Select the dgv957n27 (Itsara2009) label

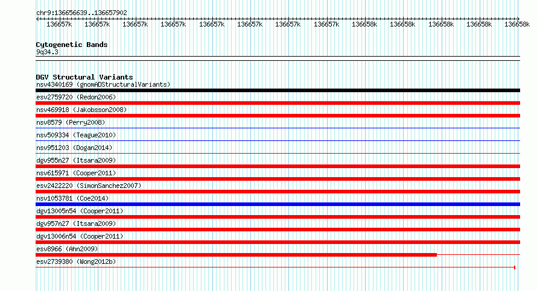(76, 224)
